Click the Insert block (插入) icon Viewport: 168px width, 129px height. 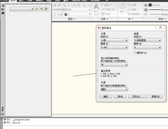(x=122, y=8)
